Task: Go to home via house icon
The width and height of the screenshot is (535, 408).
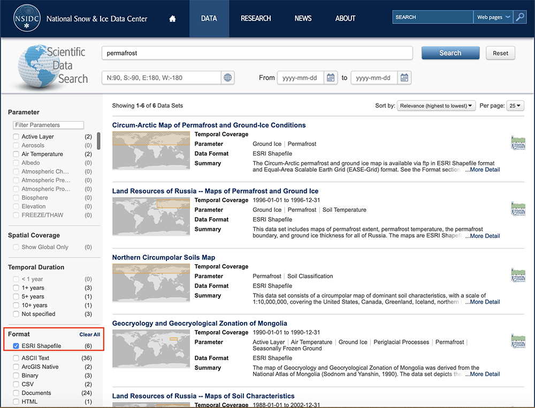Action: [x=172, y=18]
